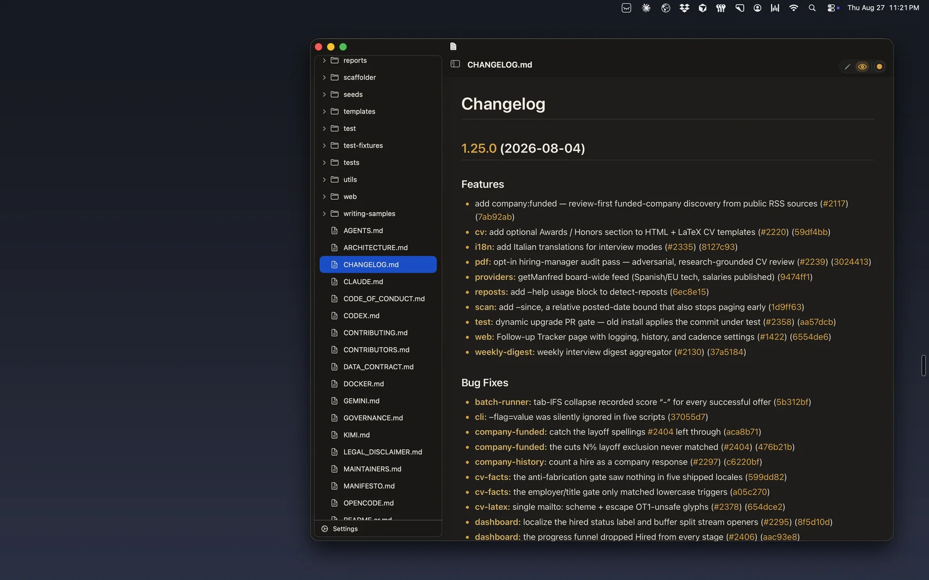Open Control Center in the menu bar
Image resolution: width=929 pixels, height=580 pixels.
click(831, 8)
